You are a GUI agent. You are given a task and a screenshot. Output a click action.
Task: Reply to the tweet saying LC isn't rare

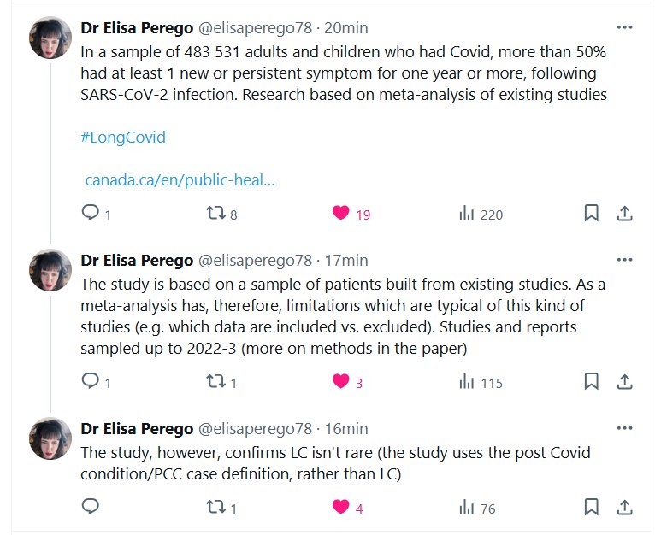(x=91, y=508)
